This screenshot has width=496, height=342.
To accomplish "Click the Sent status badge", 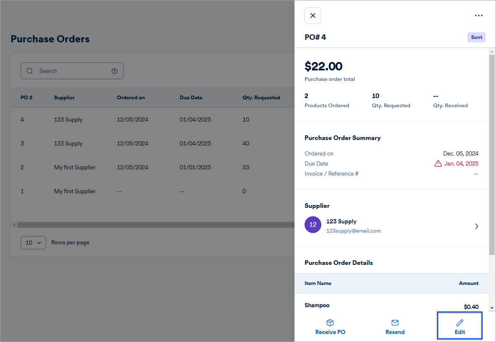I will (476, 37).
